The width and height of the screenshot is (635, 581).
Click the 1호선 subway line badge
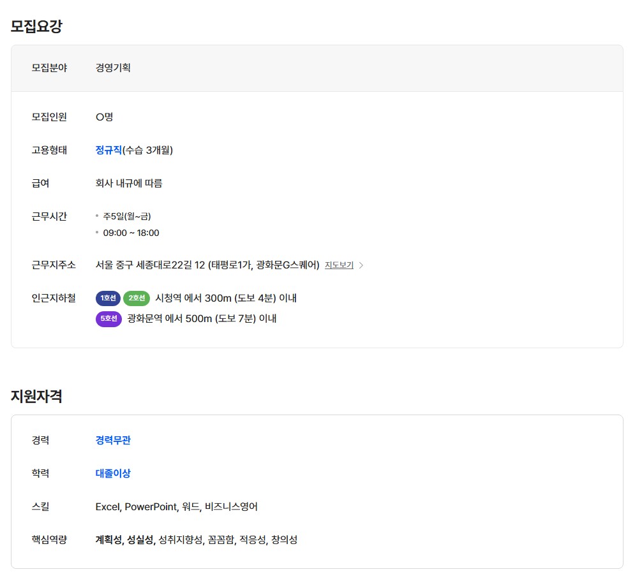click(108, 298)
